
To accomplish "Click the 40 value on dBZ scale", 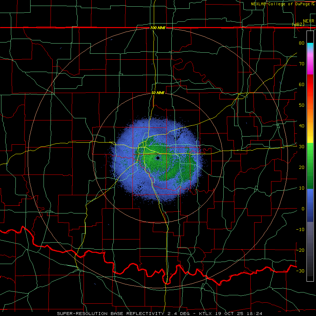I will click(302, 126).
